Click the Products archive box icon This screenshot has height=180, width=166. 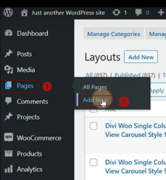pyautogui.click(x=9, y=154)
